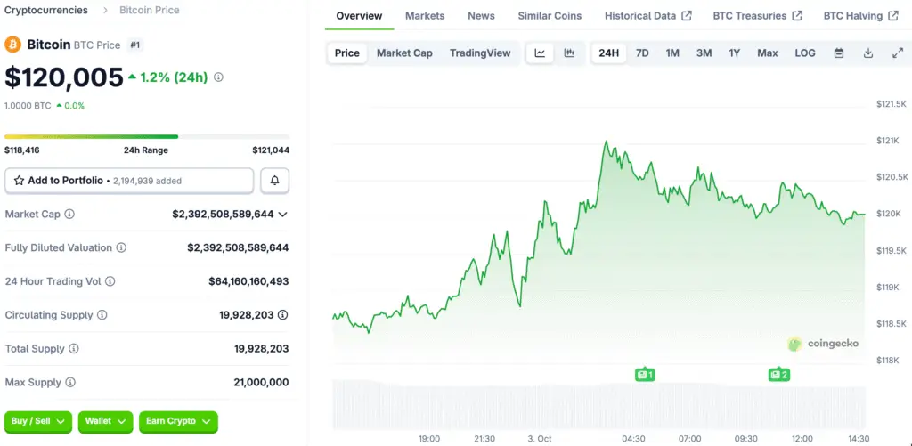The image size is (912, 446).
Task: Switch to candlestick chart icon
Action: pos(569,53)
